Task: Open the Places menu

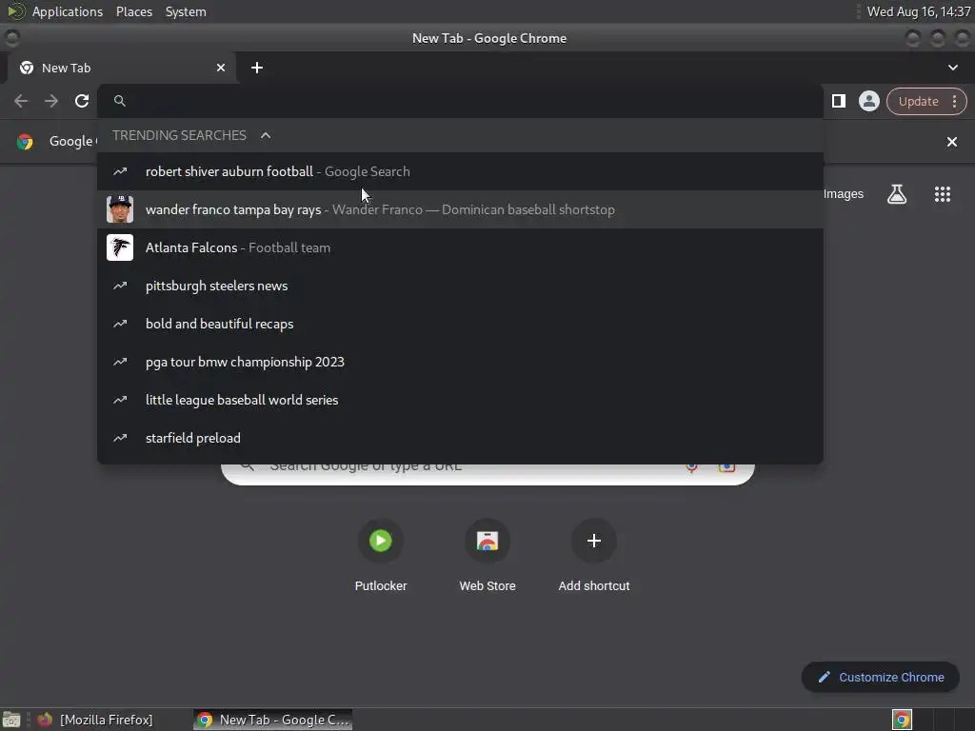Action: tap(134, 11)
